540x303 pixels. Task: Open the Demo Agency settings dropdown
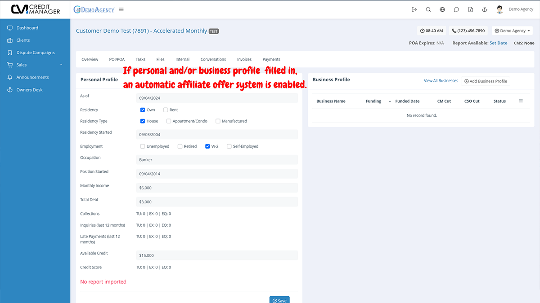(512, 30)
